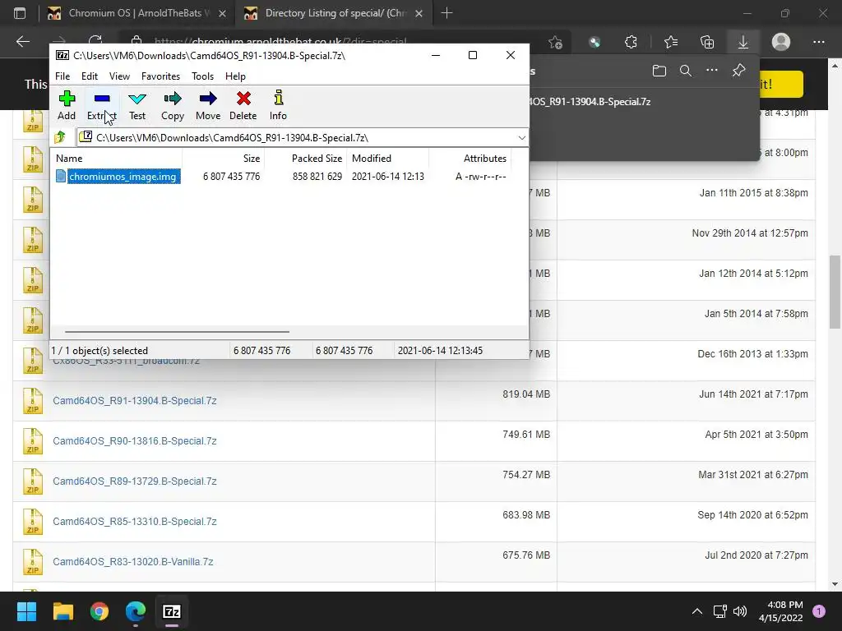Click the Add toolbar button in 7-Zip

click(67, 105)
